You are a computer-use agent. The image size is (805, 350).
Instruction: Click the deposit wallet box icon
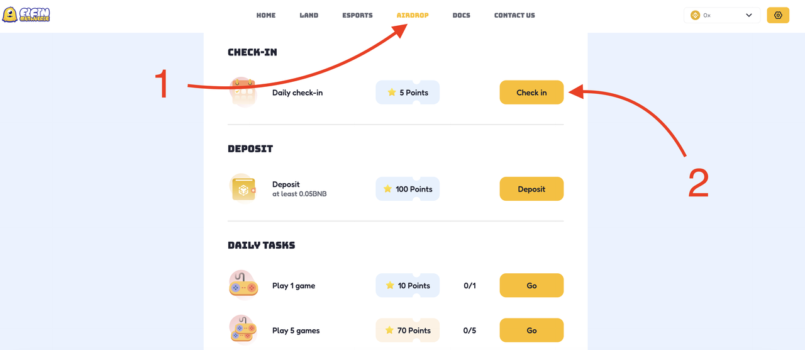pos(243,189)
